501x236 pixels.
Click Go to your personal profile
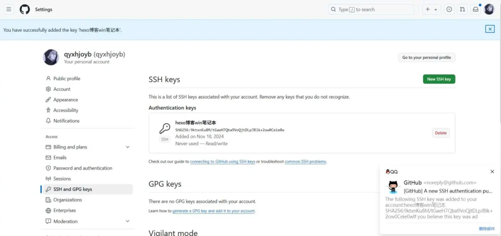pyautogui.click(x=426, y=58)
